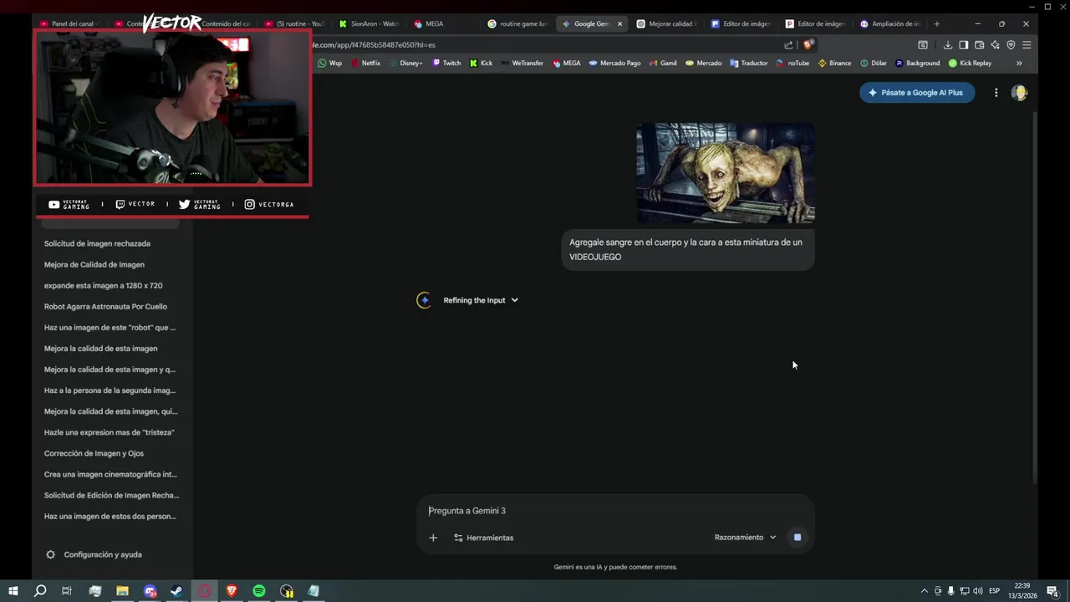Image resolution: width=1070 pixels, height=602 pixels.
Task: Open chat Haz una imagen de estos dos personajes
Action: 110,516
